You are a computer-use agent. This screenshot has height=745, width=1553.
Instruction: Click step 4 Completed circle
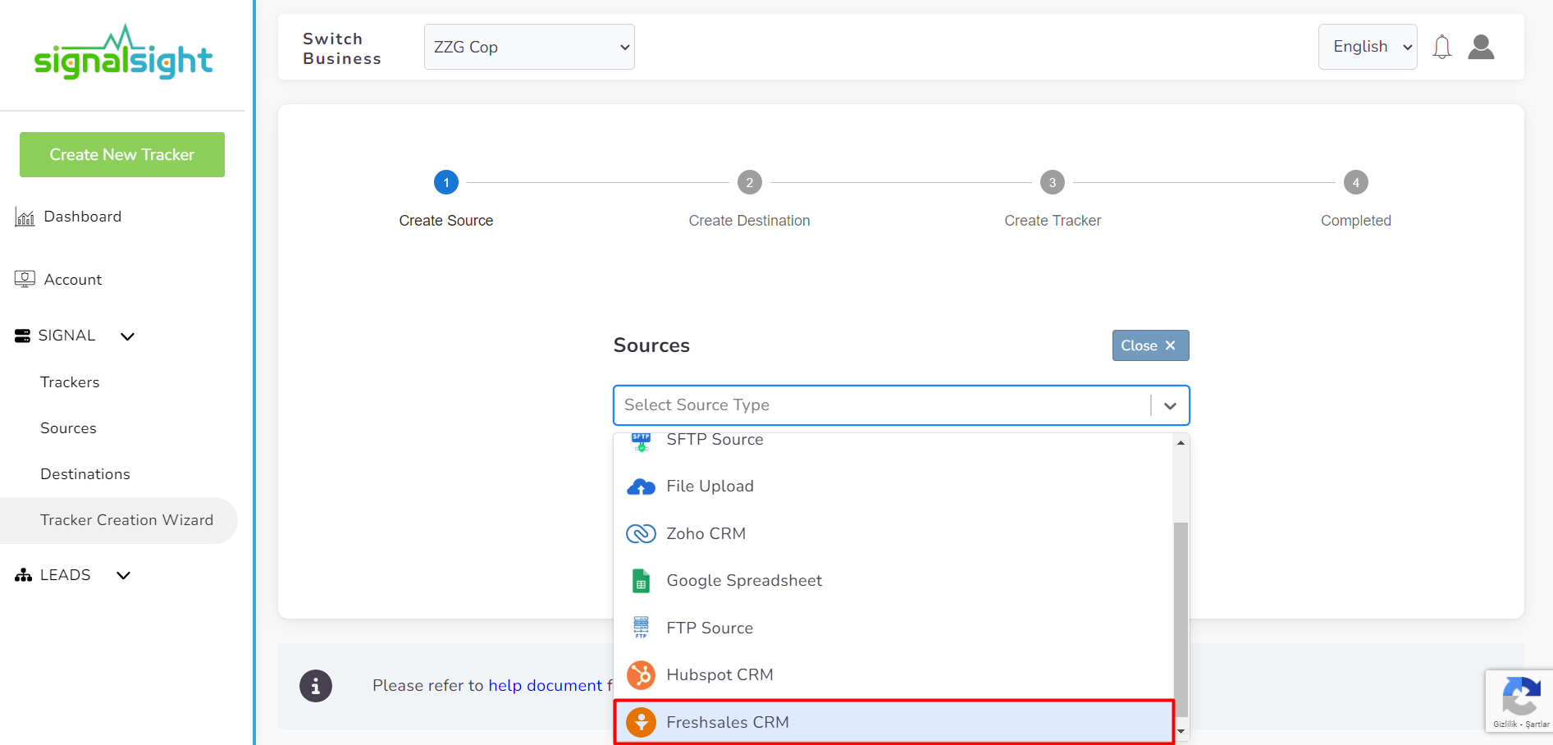pyautogui.click(x=1356, y=182)
